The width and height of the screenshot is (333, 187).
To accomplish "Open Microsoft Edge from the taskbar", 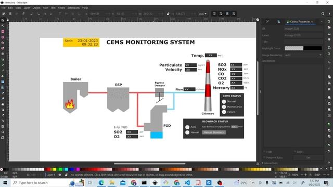I will 101,182.
